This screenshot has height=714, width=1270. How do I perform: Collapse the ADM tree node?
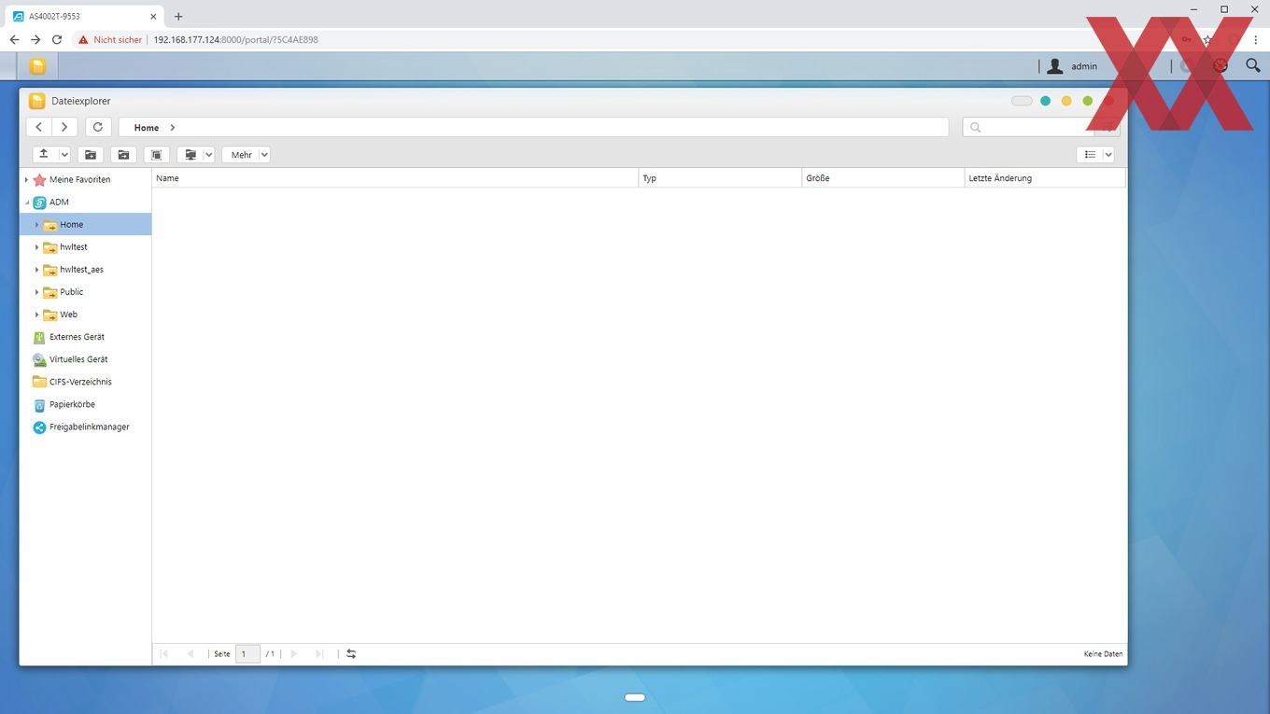coord(26,203)
